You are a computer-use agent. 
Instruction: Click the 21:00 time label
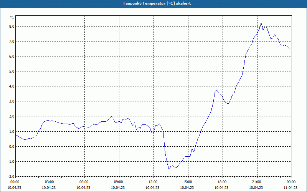[257, 182]
